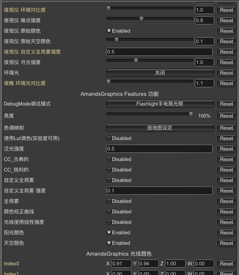The height and width of the screenshot is (275, 239).
Task: Enable 颜色校正曲线 checkbox
Action: point(109,212)
